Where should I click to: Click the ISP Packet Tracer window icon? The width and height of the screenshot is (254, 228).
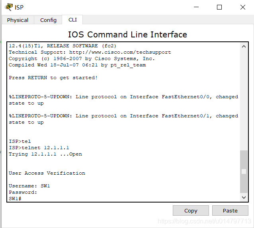9,7
